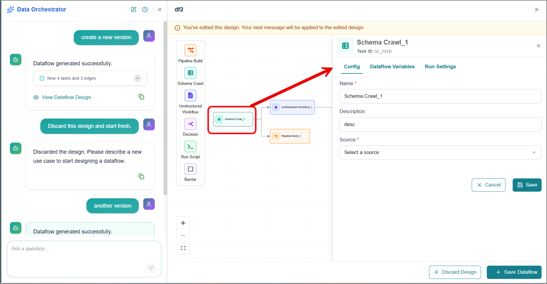The width and height of the screenshot is (547, 284).
Task: Zoom in on the canvas
Action: [183, 223]
